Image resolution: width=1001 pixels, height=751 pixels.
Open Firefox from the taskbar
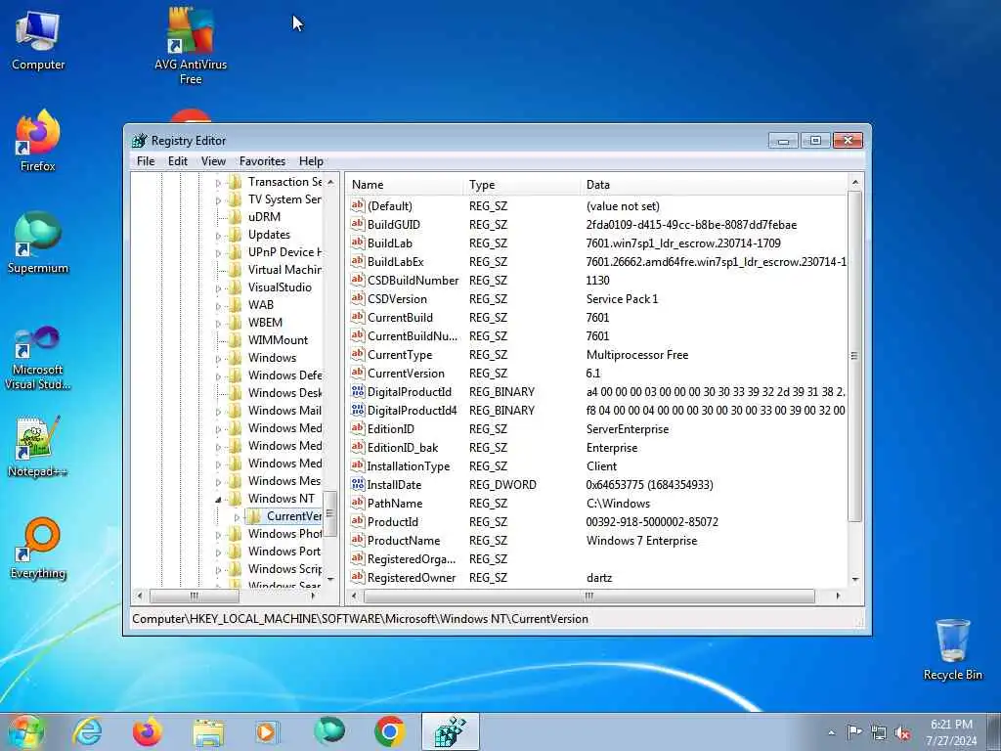click(148, 731)
